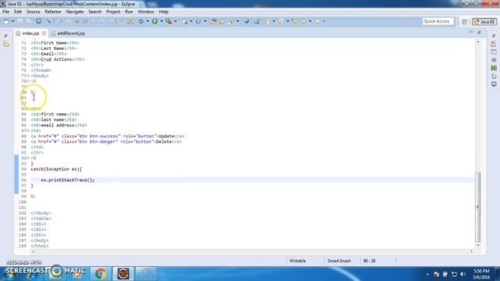Image resolution: width=500 pixels, height=281 pixels.
Task: Click the Smart Insert status field
Action: 339,261
